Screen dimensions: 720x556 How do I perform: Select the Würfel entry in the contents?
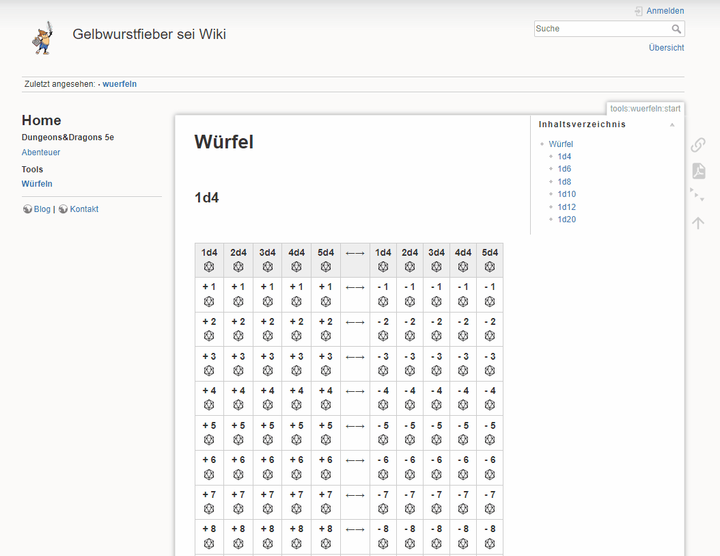tap(560, 144)
